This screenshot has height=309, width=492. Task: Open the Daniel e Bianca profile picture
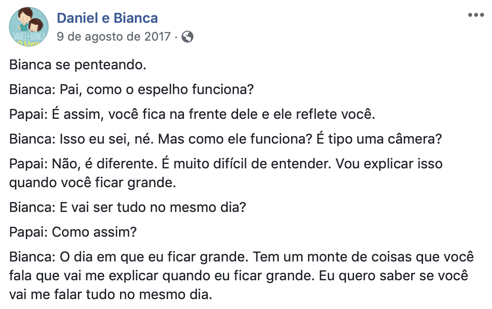click(x=29, y=27)
